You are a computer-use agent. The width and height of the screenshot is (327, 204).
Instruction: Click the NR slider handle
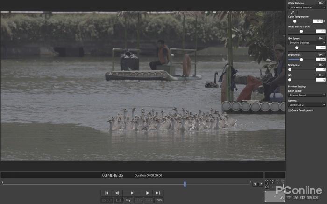290,80
